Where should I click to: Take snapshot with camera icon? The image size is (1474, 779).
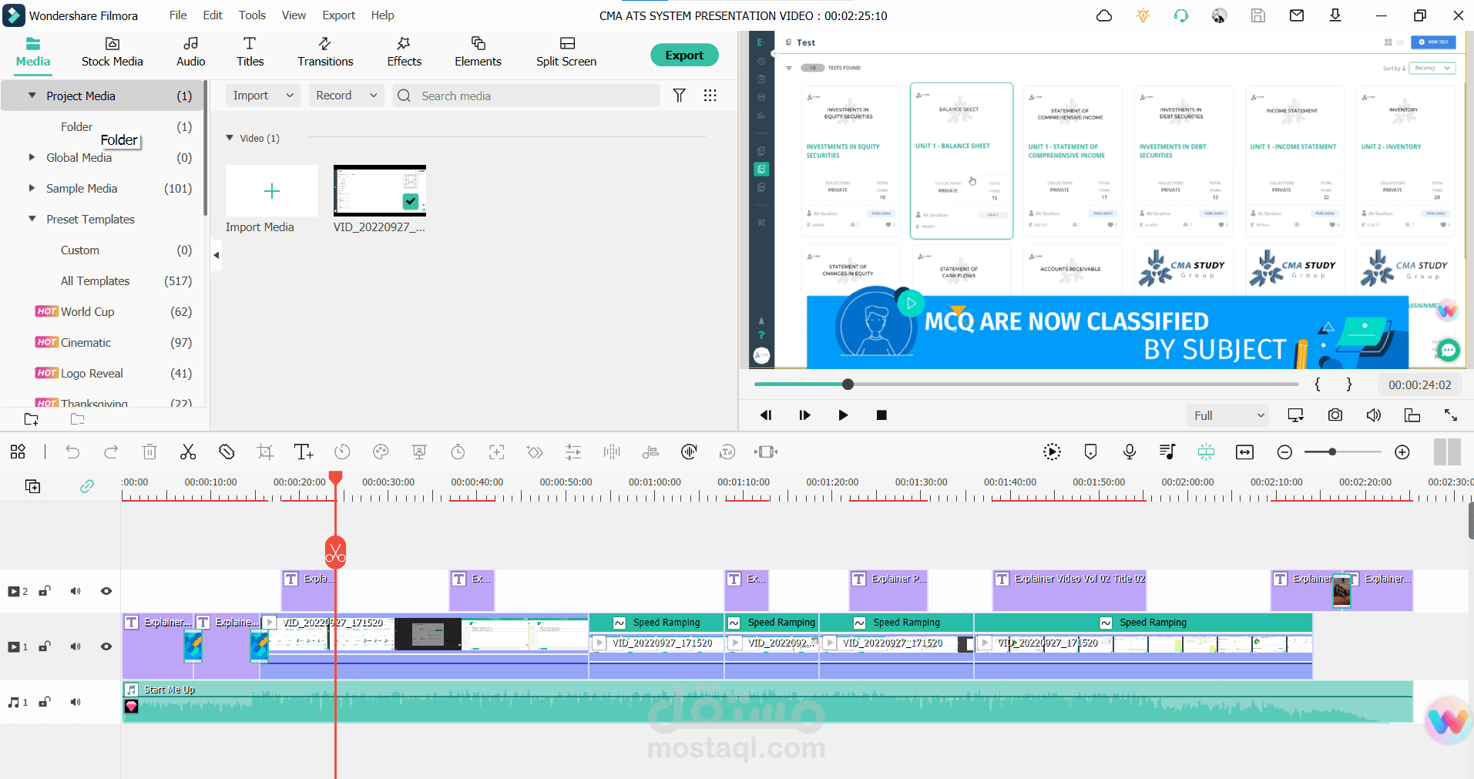[1335, 415]
